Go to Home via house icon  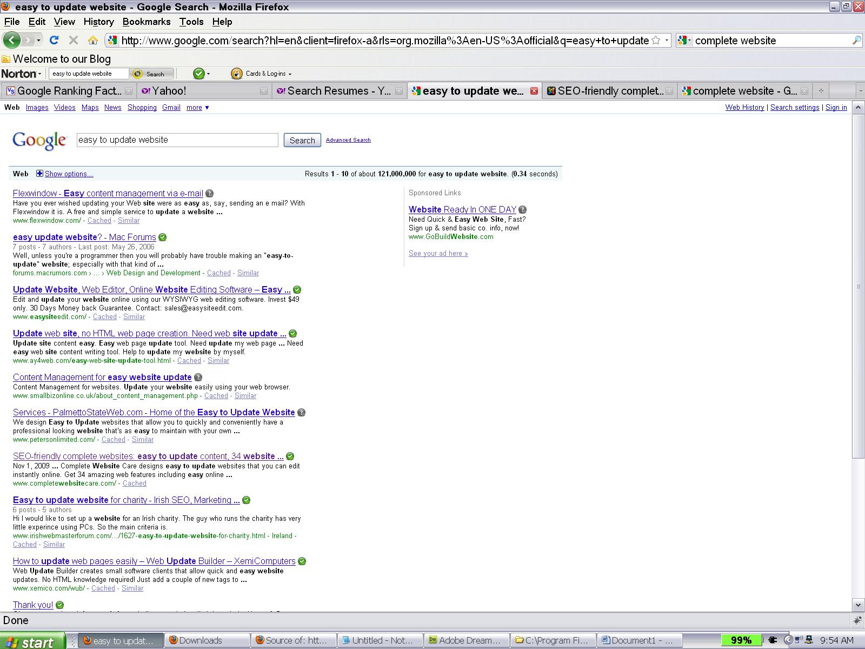(93, 40)
